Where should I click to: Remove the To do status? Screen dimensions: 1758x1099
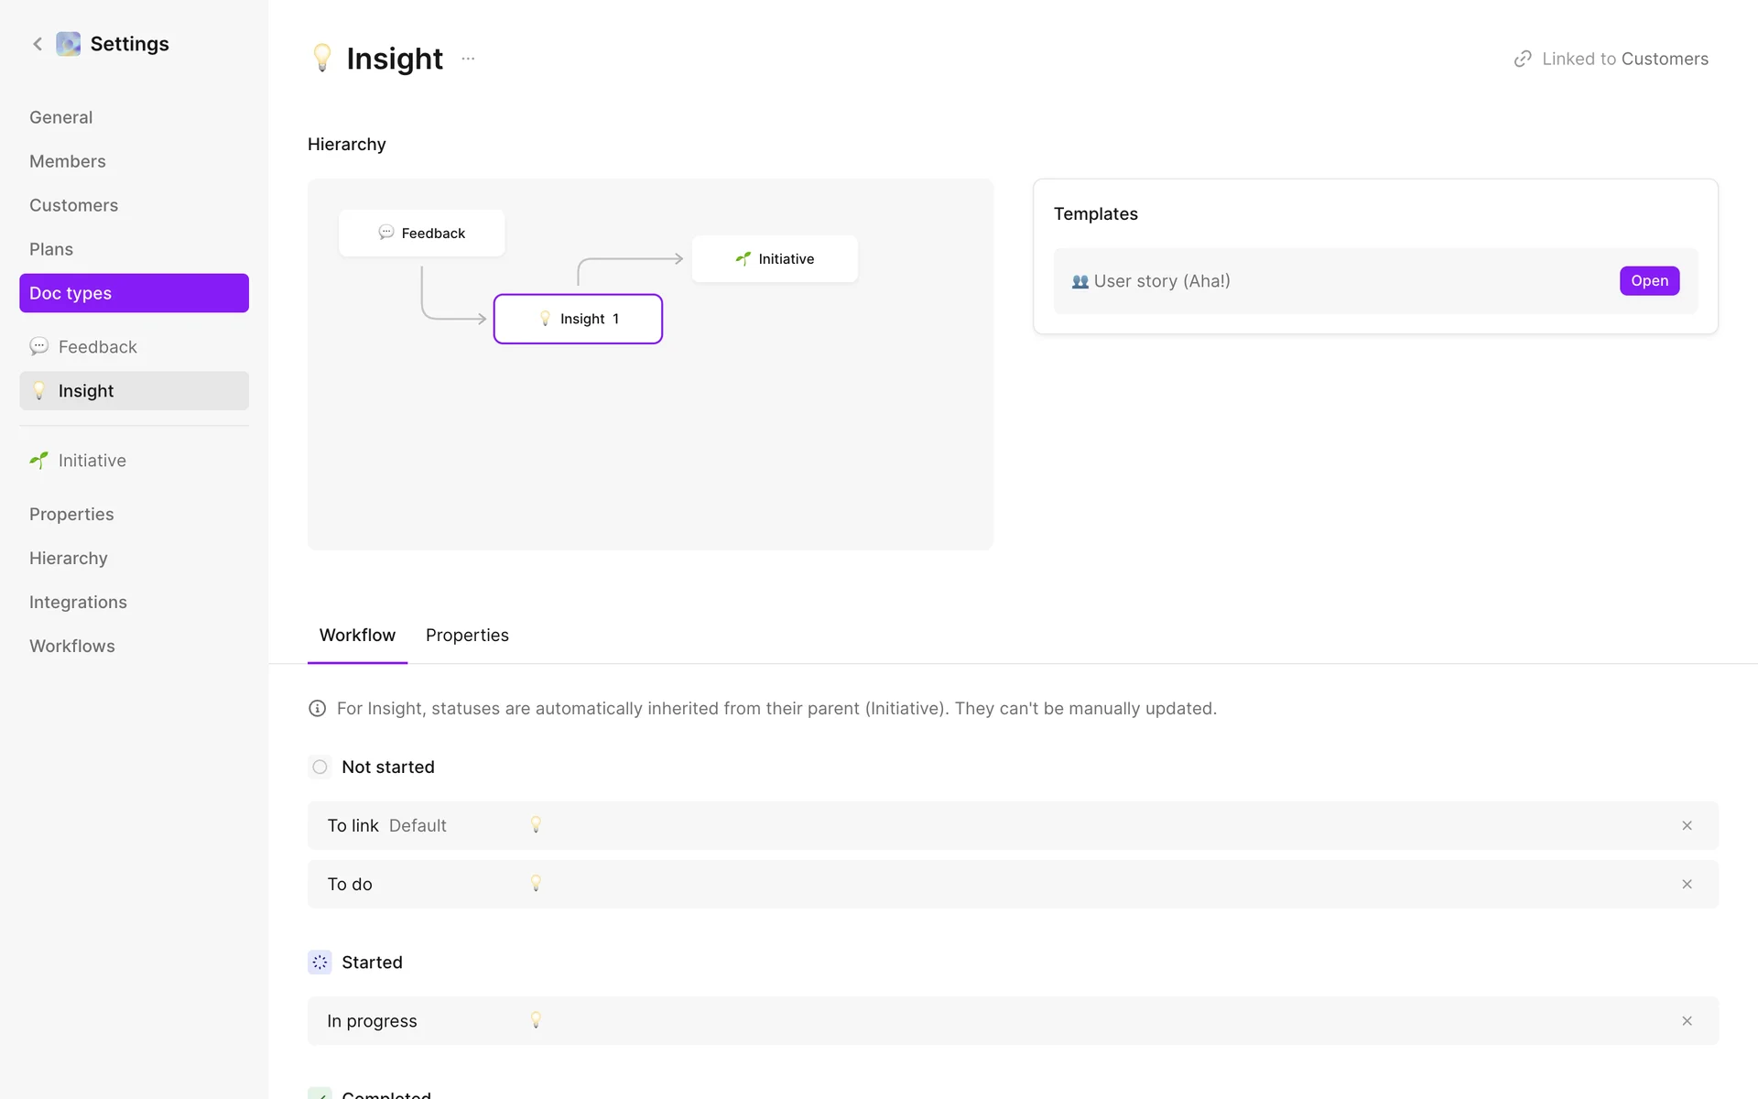click(x=1687, y=884)
